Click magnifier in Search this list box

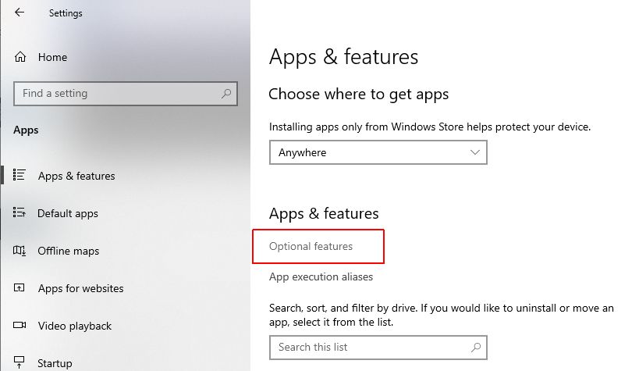[x=476, y=348]
